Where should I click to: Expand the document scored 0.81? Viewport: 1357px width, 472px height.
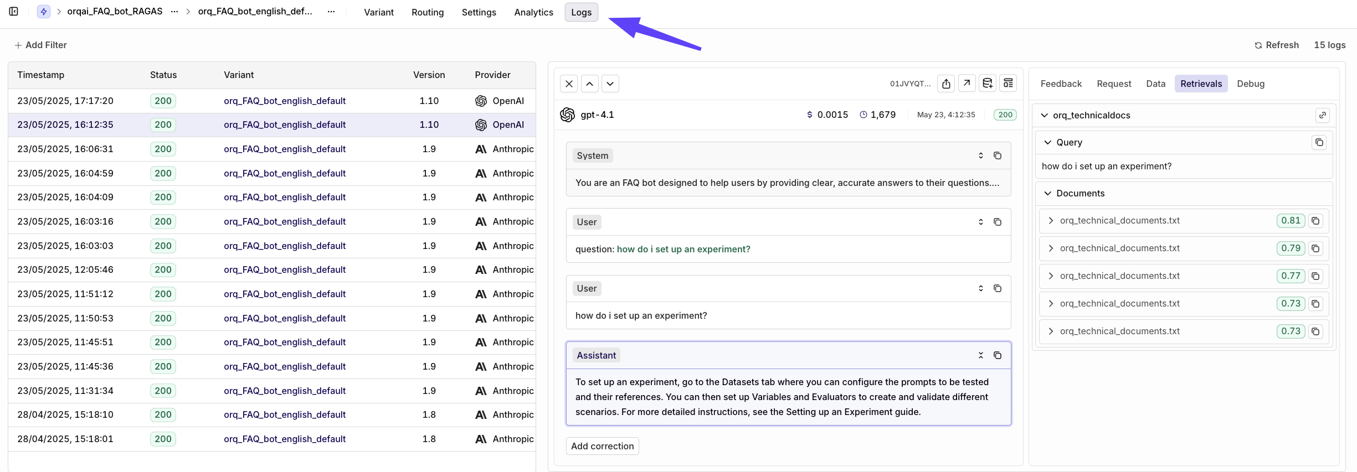click(x=1051, y=220)
